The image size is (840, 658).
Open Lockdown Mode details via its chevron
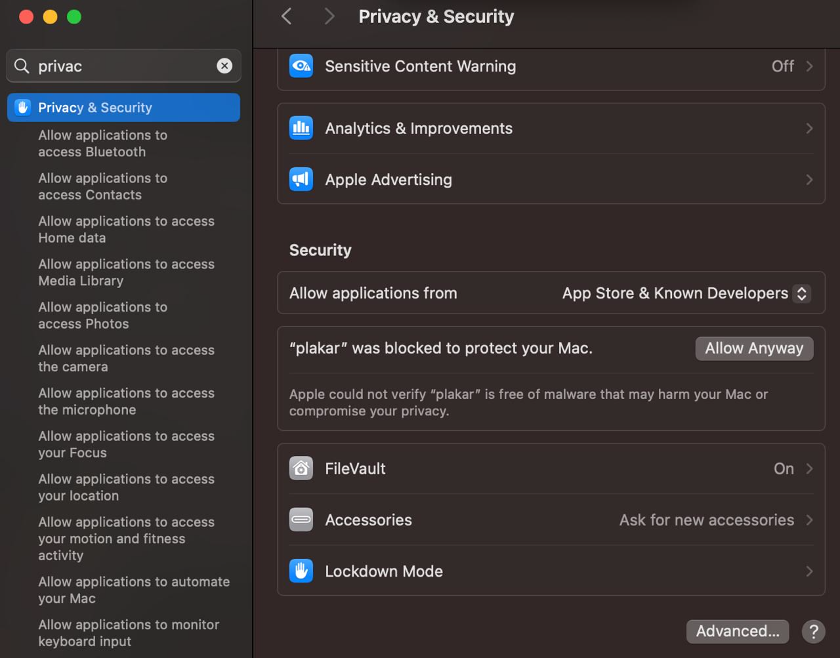point(809,571)
